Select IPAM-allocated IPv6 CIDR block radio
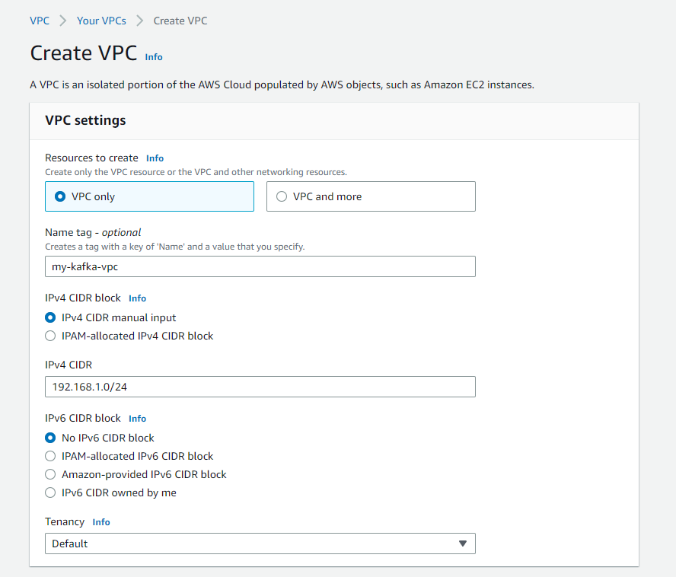Image resolution: width=676 pixels, height=577 pixels. [x=50, y=456]
